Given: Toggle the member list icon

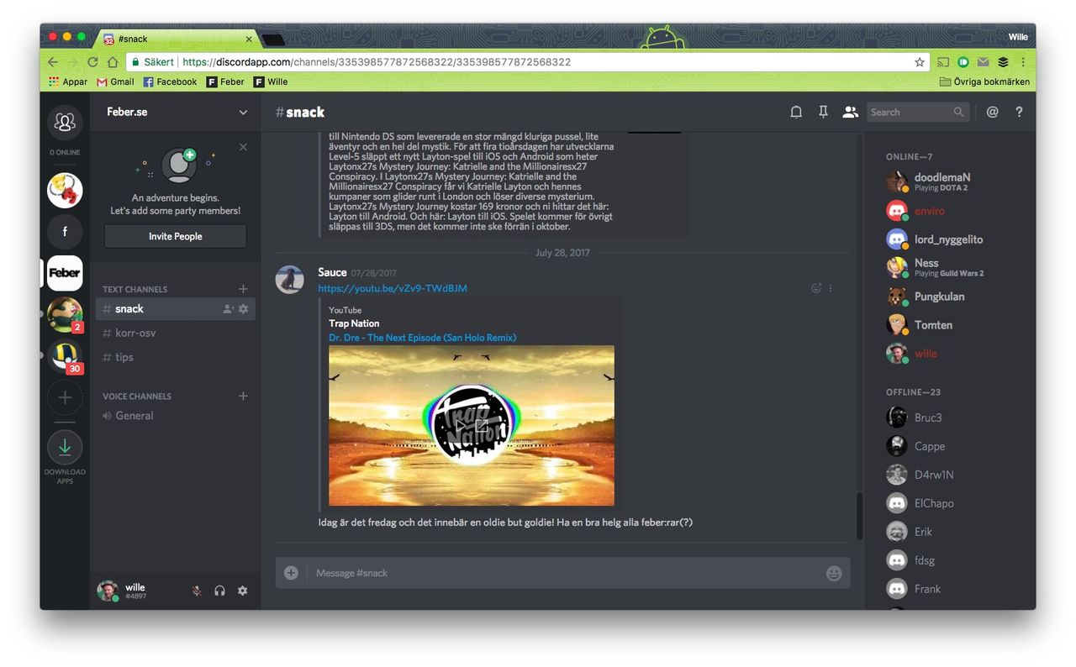Looking at the screenshot, I should pos(850,112).
